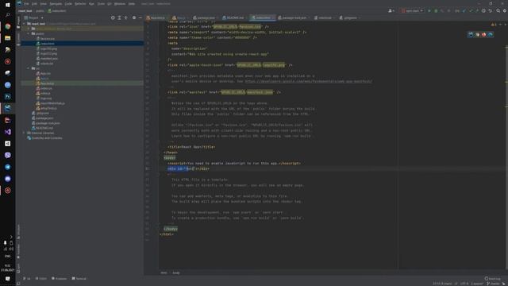Select package.json in project tree root
The width and height of the screenshot is (508, 286).
(44, 118)
